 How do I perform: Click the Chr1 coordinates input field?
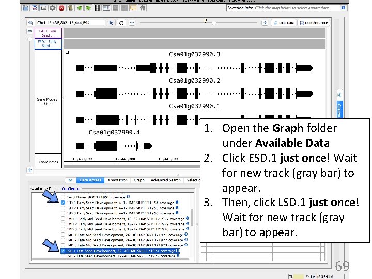click(70, 23)
